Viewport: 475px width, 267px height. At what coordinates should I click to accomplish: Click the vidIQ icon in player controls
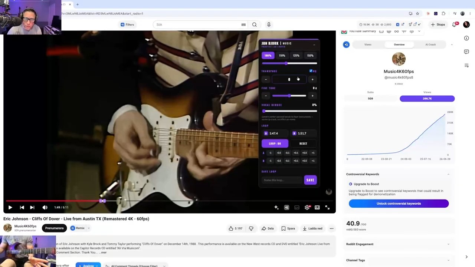pos(286,208)
